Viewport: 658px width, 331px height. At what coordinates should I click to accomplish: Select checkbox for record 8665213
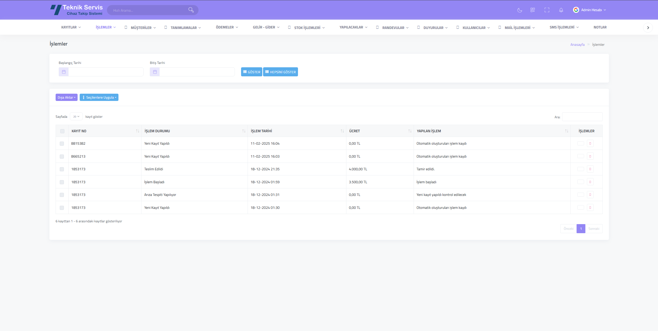[62, 157]
